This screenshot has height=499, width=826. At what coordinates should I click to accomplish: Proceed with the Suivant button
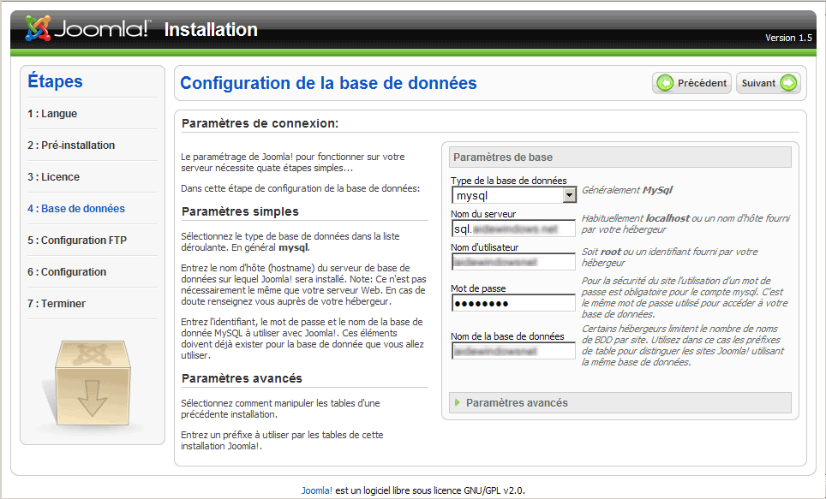pos(768,83)
